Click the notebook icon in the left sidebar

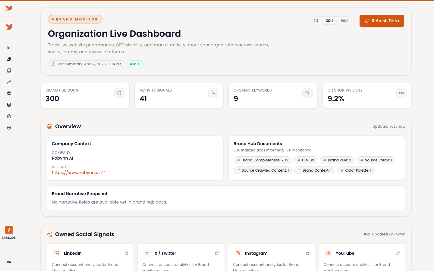pyautogui.click(x=9, y=70)
